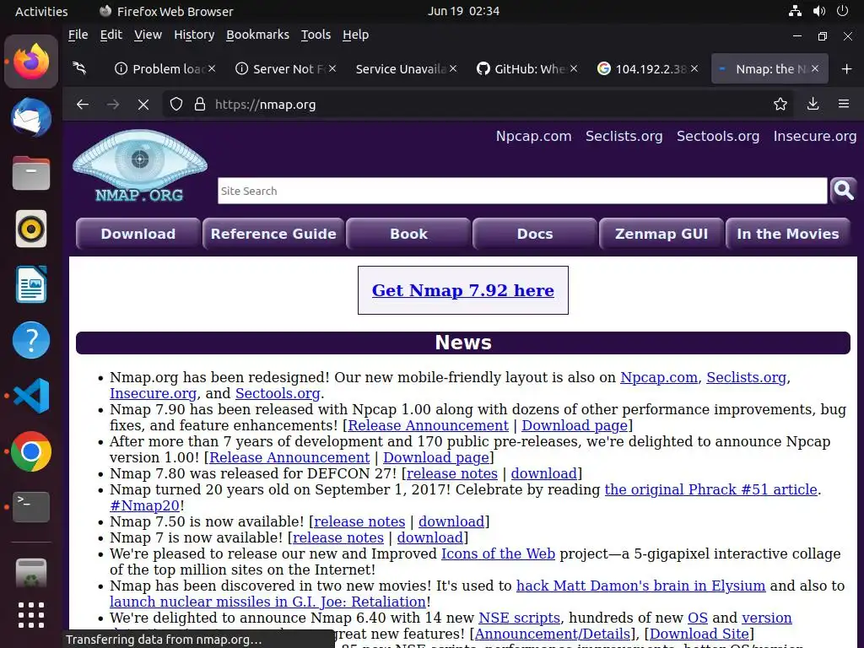Follow the Seclists.org header link

(624, 136)
